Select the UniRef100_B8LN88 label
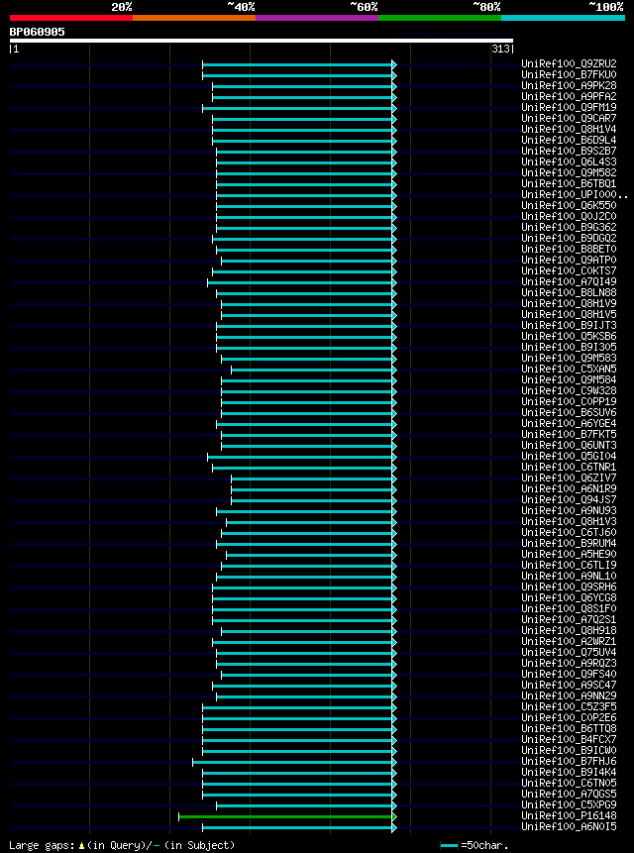Image resolution: width=634 pixels, height=853 pixels. (569, 292)
